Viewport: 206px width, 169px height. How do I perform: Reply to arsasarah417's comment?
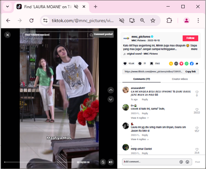[145, 99]
